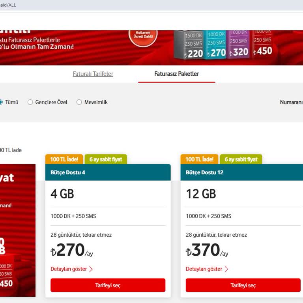Screen dimensions: 303x303
Task: Click 6 ay sabit fiyat badge above Bütçe Dostu 4
Action: pos(106,159)
